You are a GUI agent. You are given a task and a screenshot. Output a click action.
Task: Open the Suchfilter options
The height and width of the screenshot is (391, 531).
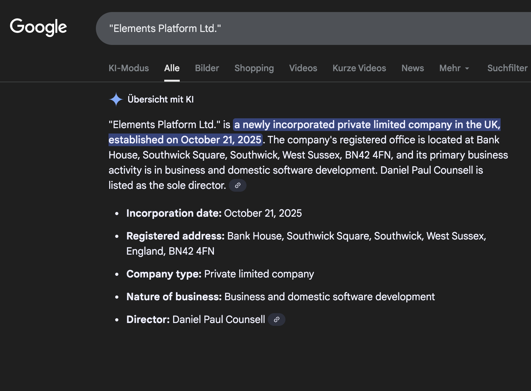click(507, 68)
